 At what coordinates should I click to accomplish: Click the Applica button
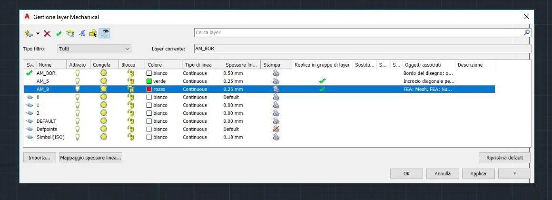(x=478, y=174)
